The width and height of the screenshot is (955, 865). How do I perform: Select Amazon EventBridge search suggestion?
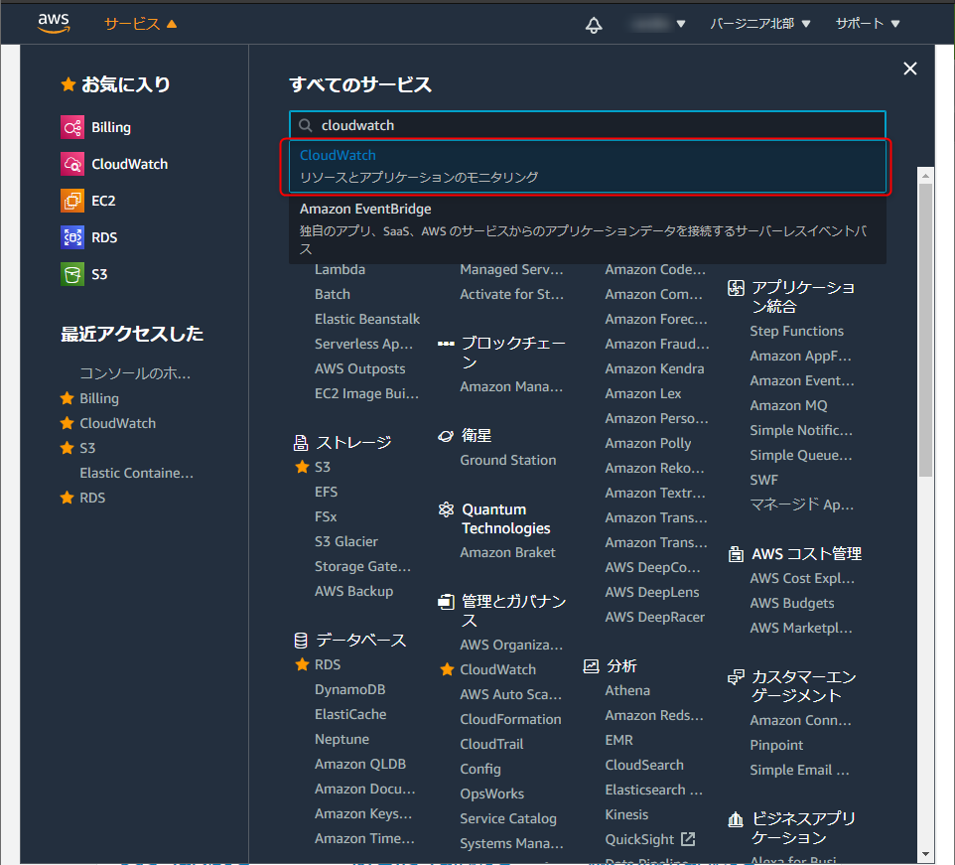[587, 228]
